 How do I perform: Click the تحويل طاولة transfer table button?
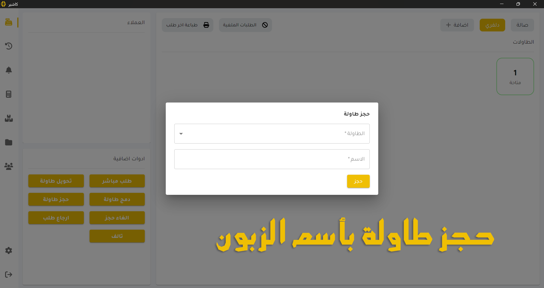tap(56, 181)
